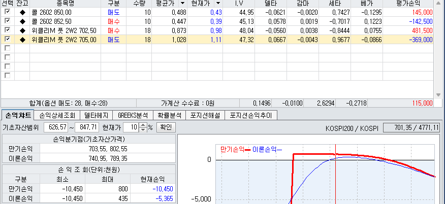Check the second empty row checkbox

[x=8, y=57]
